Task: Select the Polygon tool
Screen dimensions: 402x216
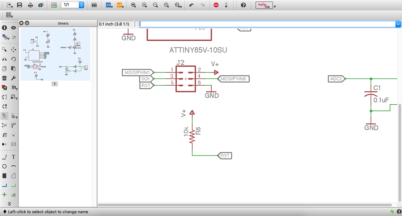Action: pos(14,176)
